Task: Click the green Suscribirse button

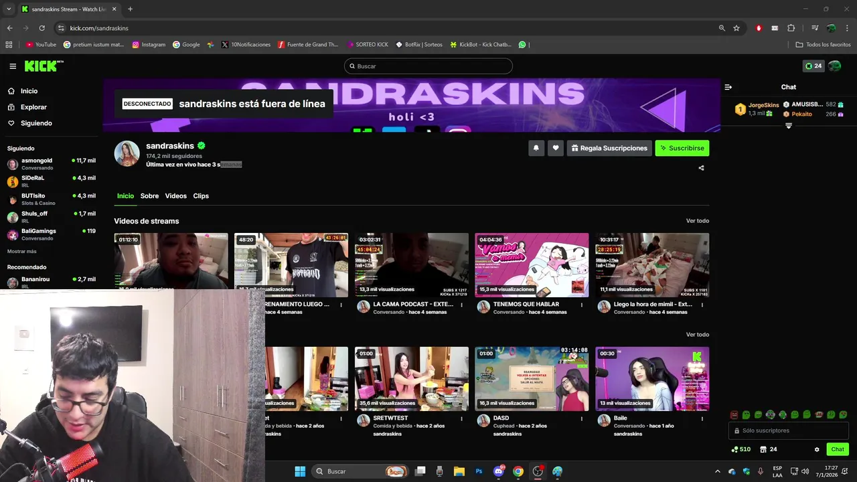Action: point(682,148)
